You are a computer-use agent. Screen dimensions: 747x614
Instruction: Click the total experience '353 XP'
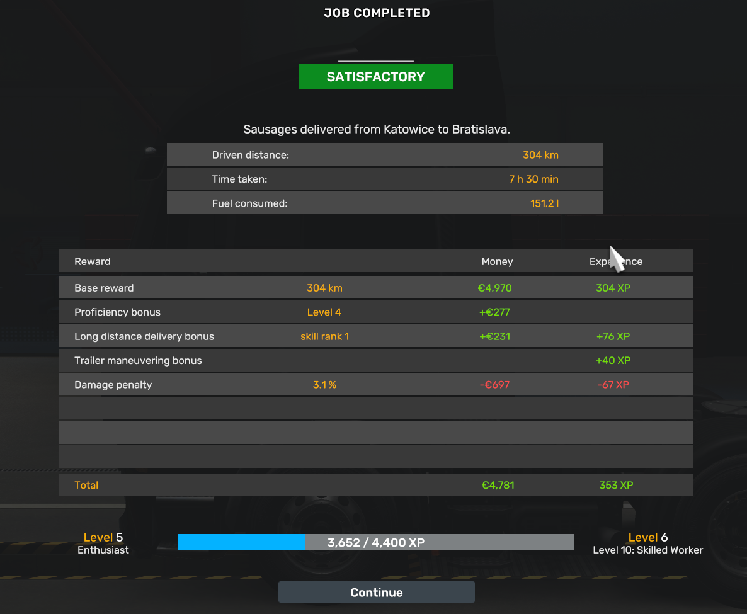[616, 485]
